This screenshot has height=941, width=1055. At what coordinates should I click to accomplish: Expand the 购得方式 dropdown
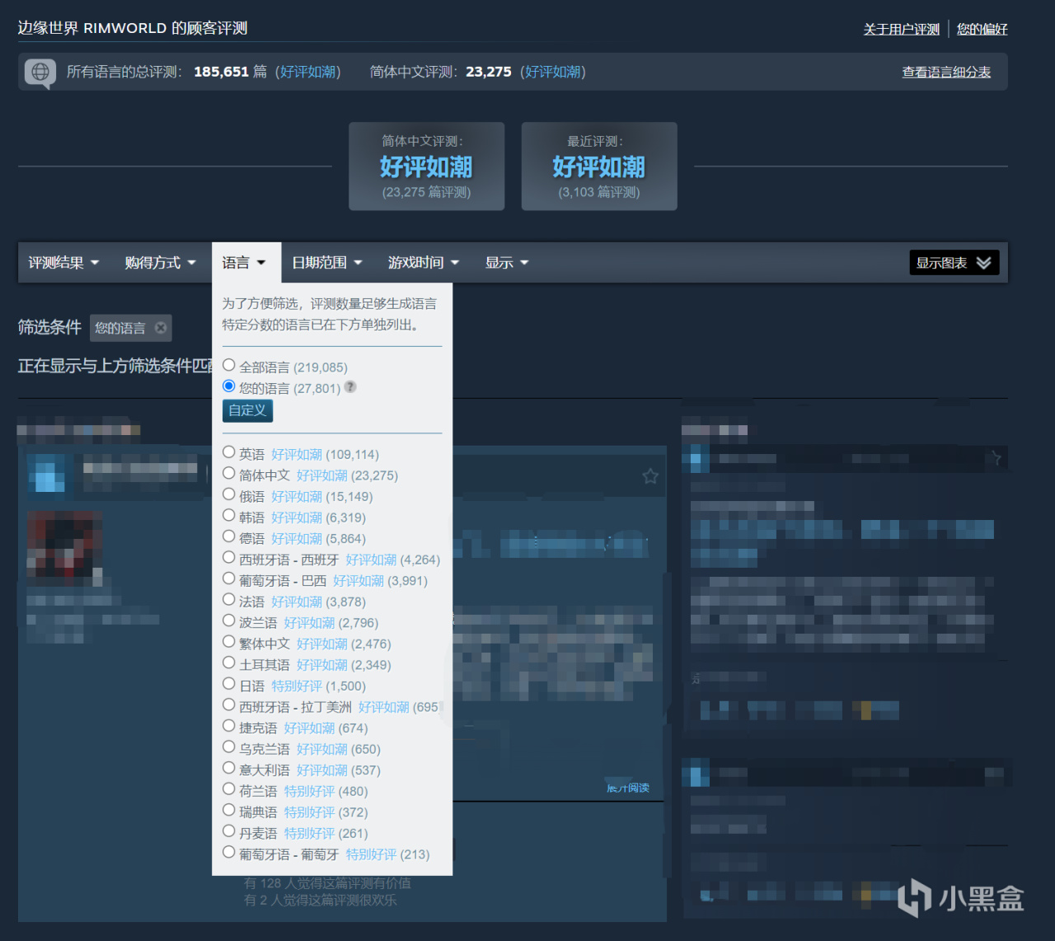click(160, 263)
